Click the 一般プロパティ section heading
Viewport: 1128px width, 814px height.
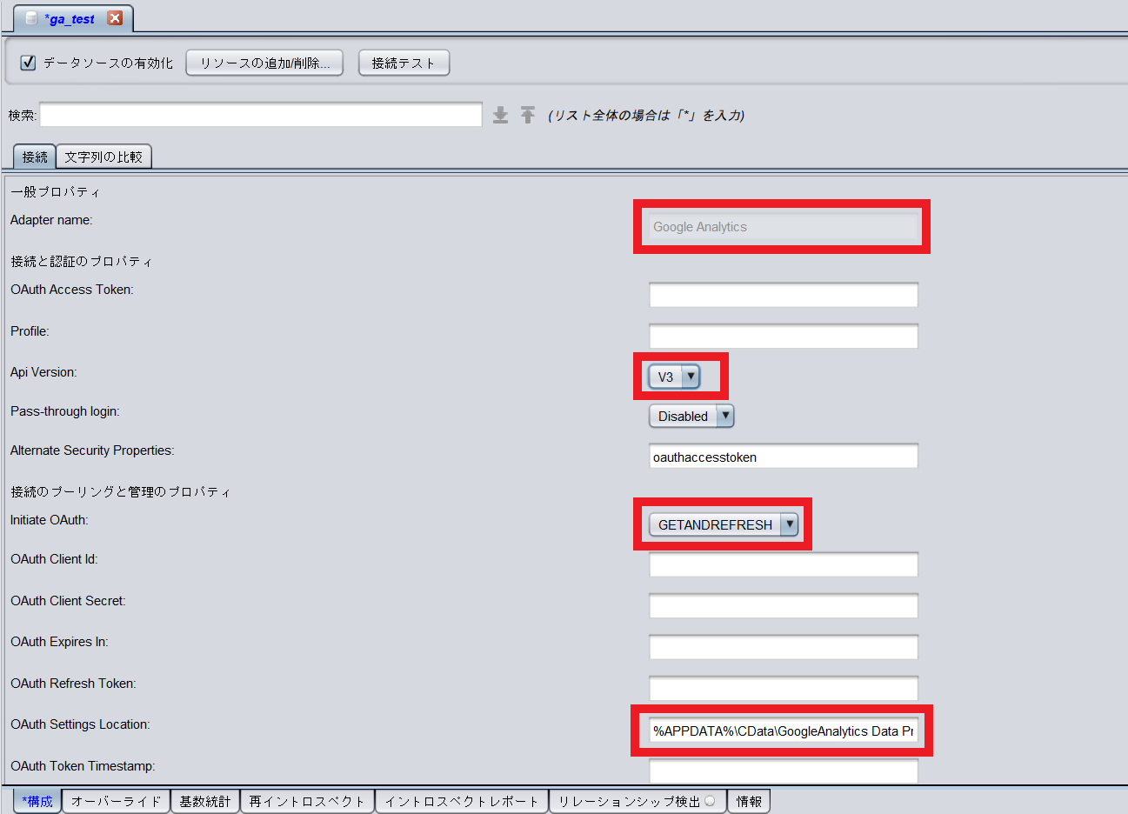click(x=56, y=192)
